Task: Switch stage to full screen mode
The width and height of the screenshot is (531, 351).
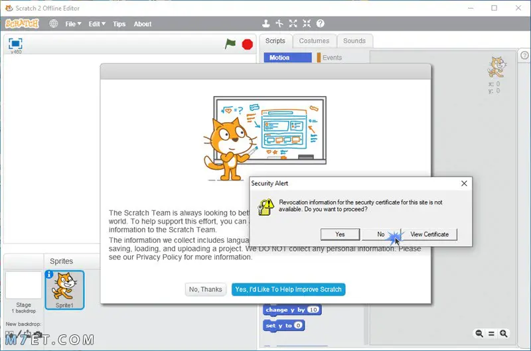Action: (x=15, y=44)
